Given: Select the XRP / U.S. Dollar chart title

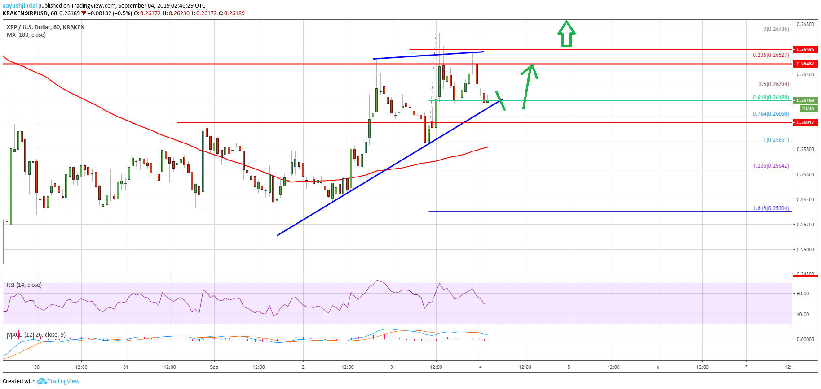Looking at the screenshot, I should [45, 27].
